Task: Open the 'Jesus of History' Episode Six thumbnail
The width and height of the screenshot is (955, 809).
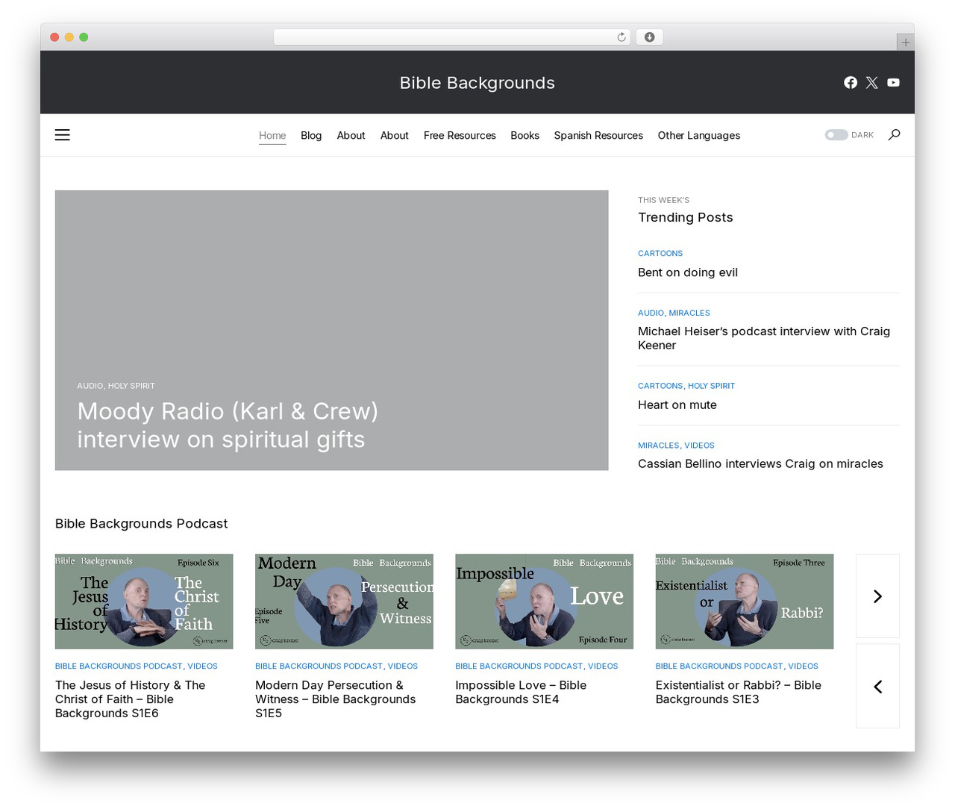Action: click(144, 602)
